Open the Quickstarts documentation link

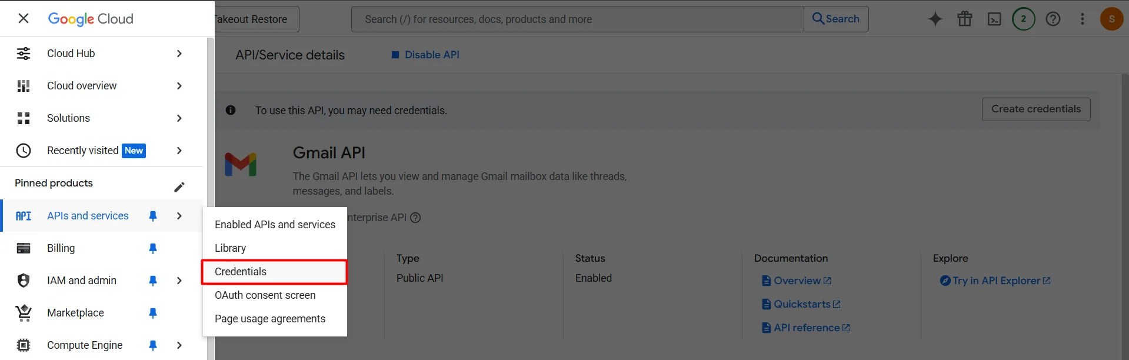[801, 304]
